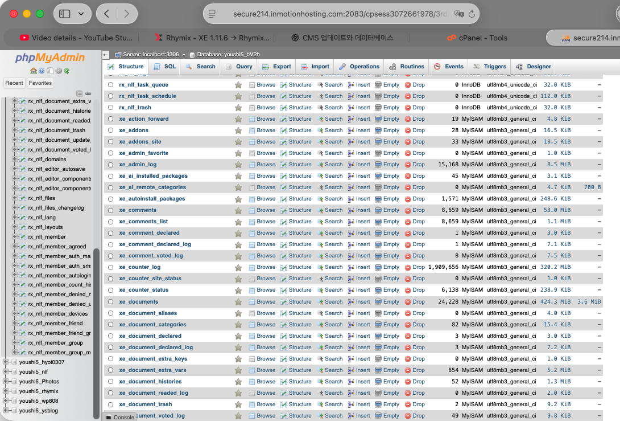Reload page using Safari reload icon
This screenshot has width=620, height=421.
[472, 14]
